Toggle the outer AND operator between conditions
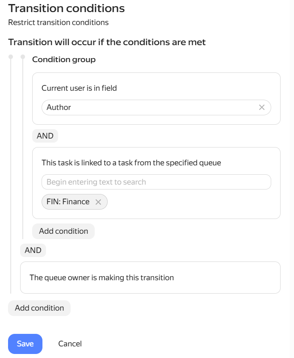This screenshot has height=358, width=294. coord(33,250)
